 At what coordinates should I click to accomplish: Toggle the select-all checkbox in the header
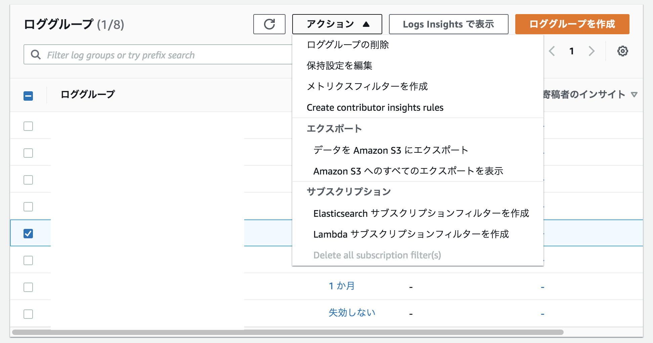[28, 96]
